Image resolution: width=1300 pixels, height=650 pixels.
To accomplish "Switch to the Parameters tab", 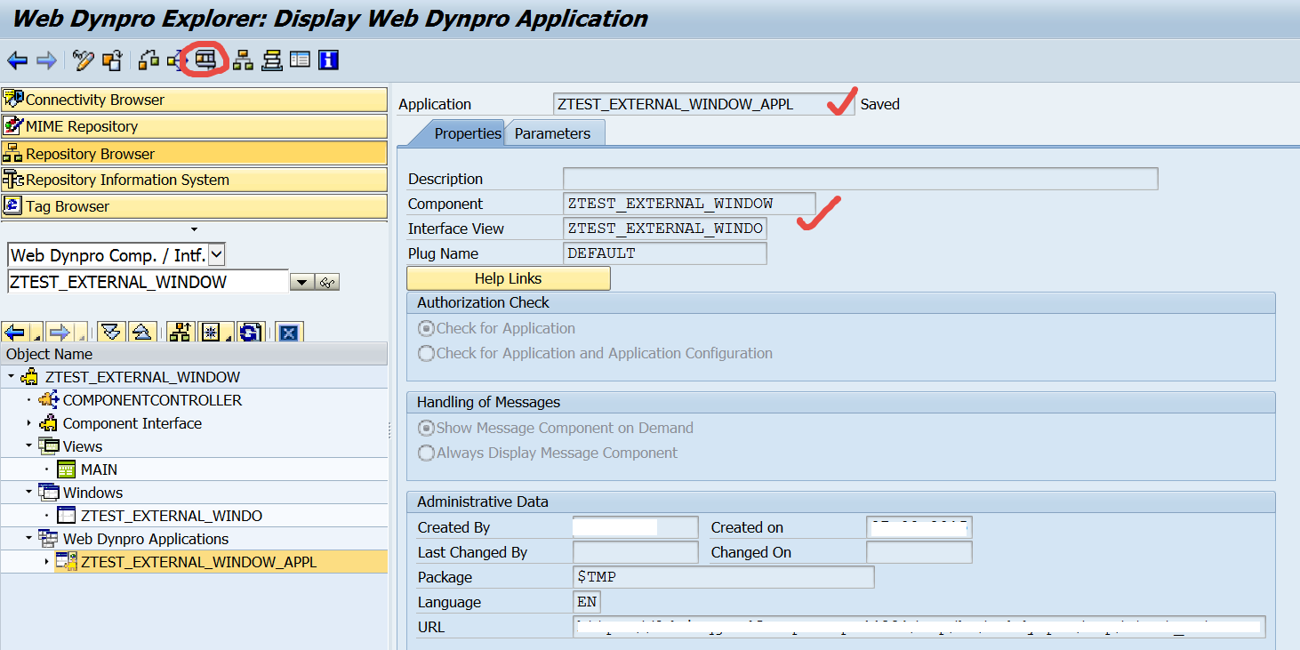I will 554,133.
